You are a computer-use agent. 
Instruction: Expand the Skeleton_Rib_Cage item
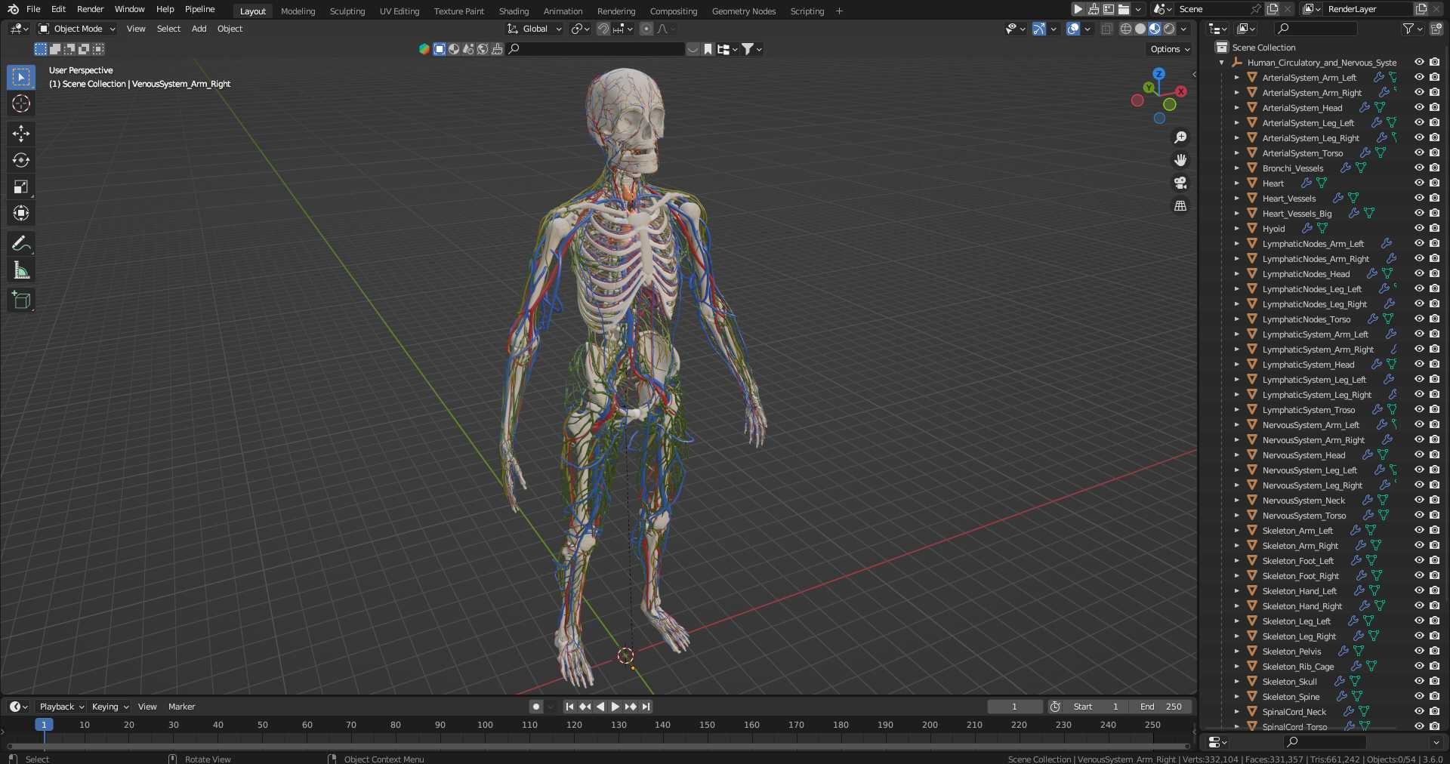pyautogui.click(x=1236, y=667)
